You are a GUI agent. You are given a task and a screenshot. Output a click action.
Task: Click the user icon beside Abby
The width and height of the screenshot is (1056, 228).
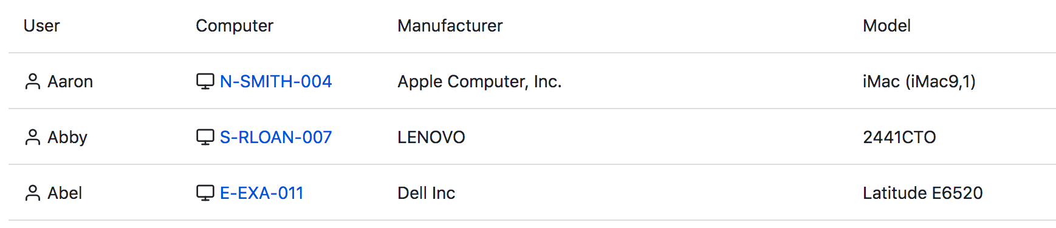point(32,137)
